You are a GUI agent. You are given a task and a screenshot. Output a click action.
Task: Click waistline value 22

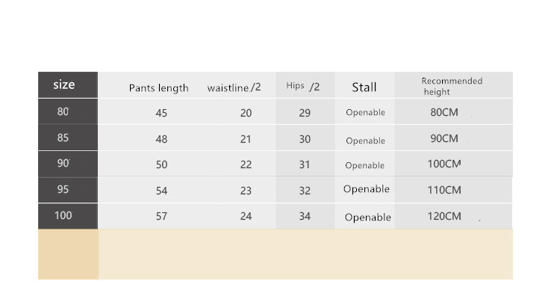click(x=246, y=164)
